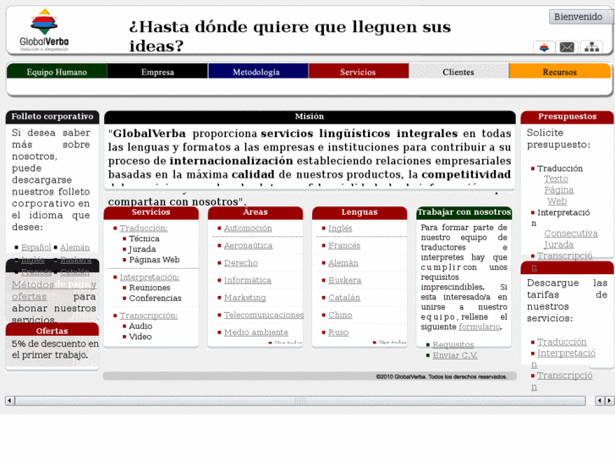
Task: Open the Enviar C.V. link
Action: pyautogui.click(x=455, y=355)
